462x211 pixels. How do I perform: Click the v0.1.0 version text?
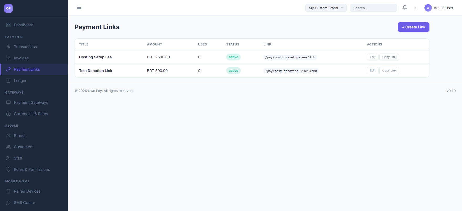(x=451, y=91)
